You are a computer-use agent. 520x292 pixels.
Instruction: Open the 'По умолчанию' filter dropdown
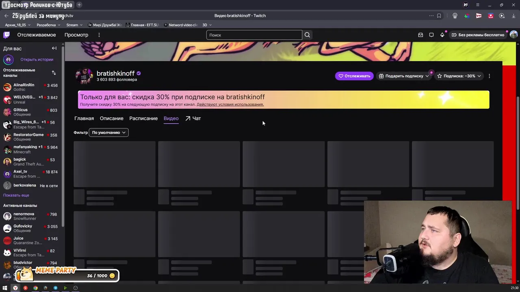coord(108,133)
